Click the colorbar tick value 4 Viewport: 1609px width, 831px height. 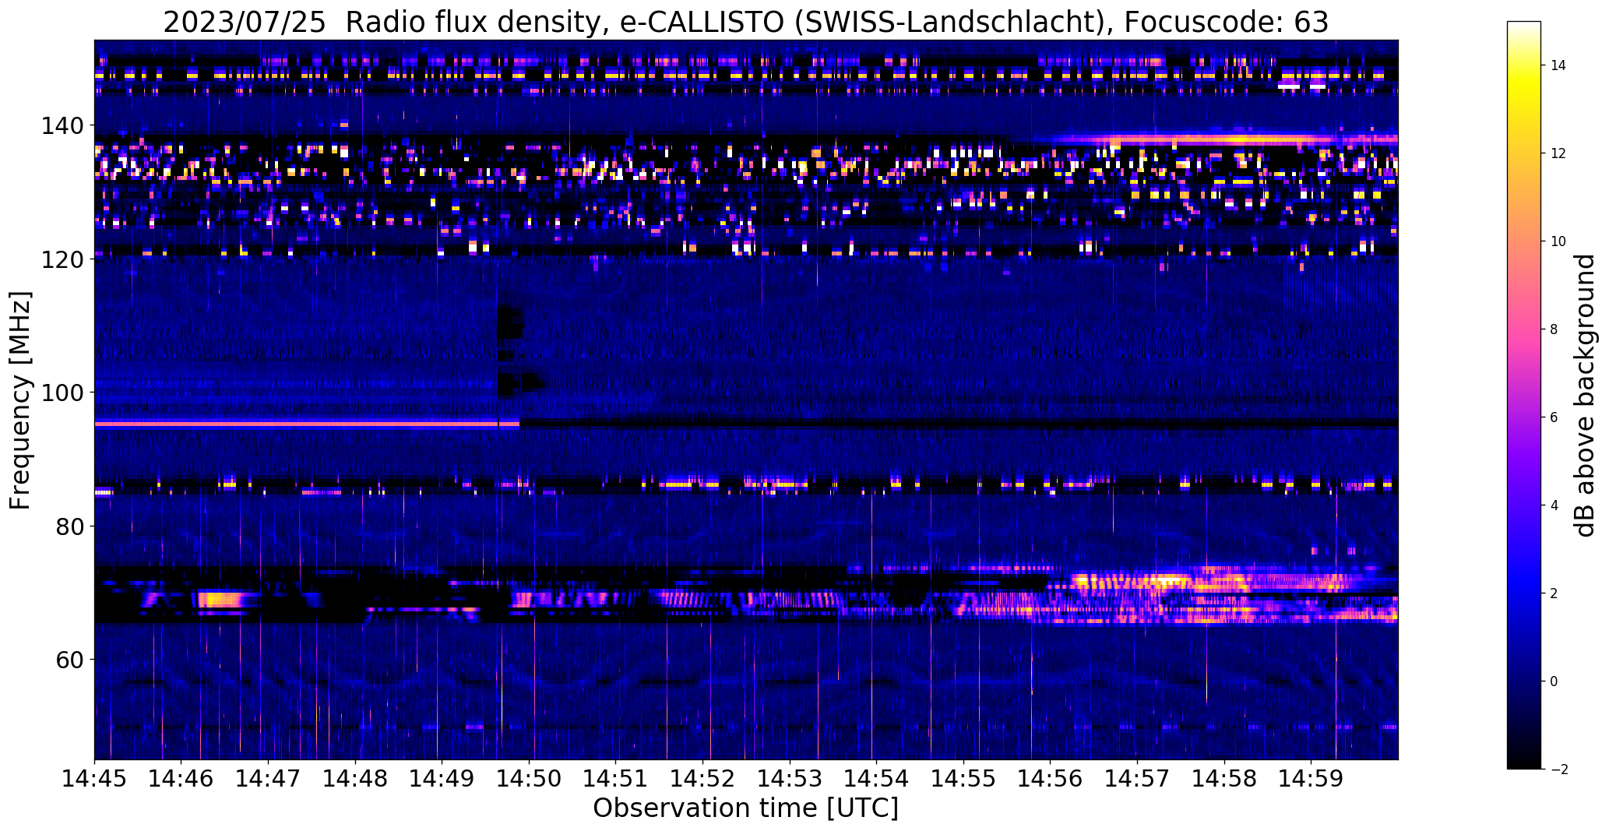(1554, 505)
